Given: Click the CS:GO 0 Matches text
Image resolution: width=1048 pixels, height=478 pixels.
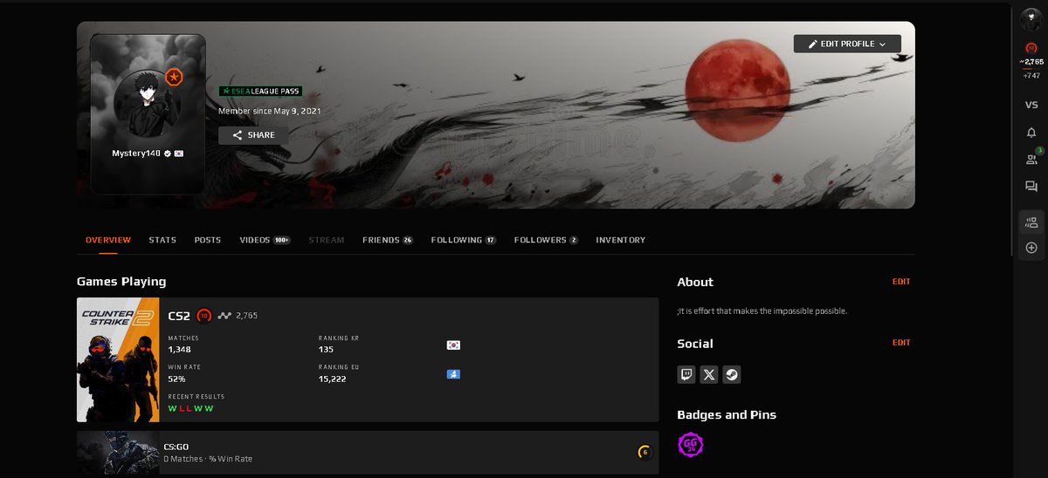Looking at the screenshot, I should tap(208, 459).
